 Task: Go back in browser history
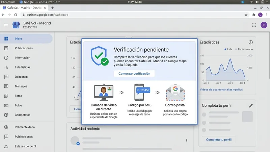pos(3,15)
